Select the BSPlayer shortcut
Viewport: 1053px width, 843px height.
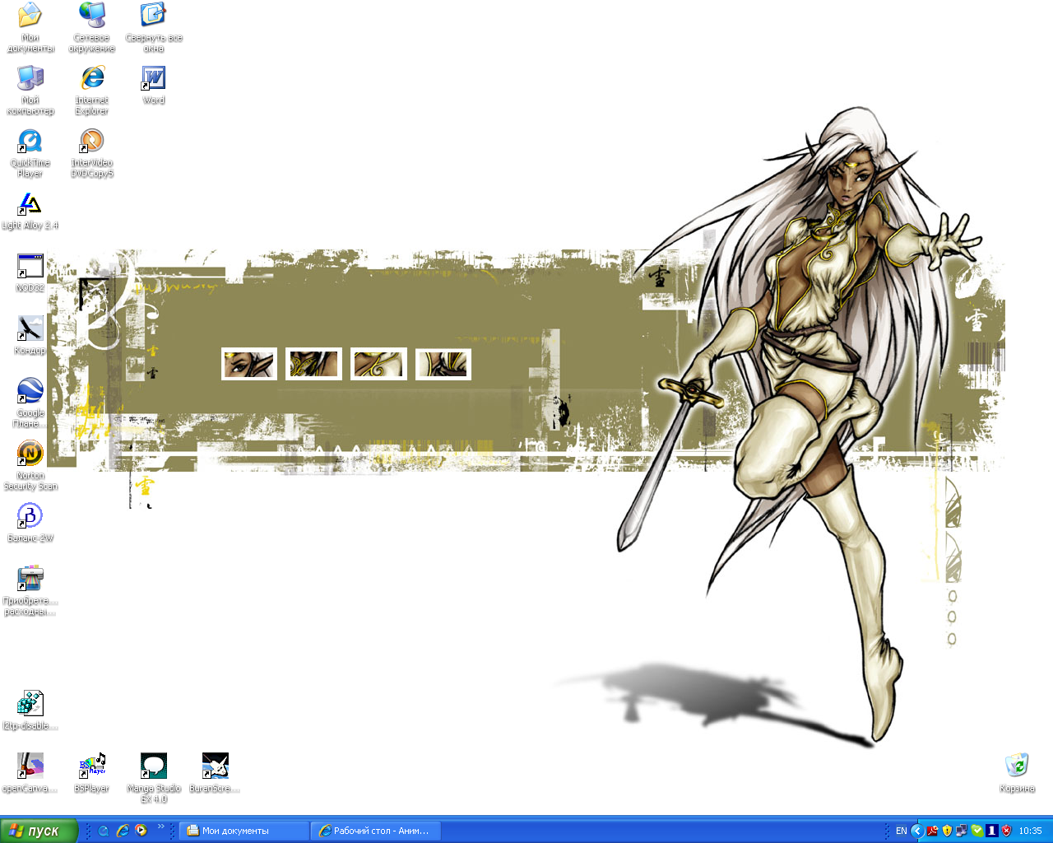pyautogui.click(x=92, y=773)
